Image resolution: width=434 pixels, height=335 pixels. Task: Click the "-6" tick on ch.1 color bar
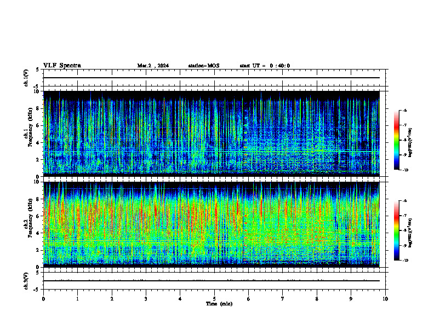tap(404, 110)
